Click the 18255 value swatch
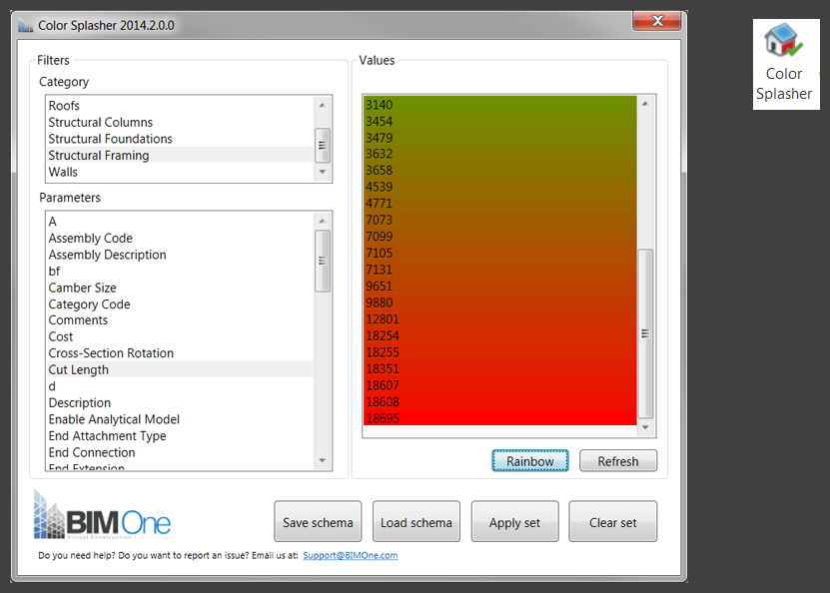The width and height of the screenshot is (830, 593). point(499,351)
